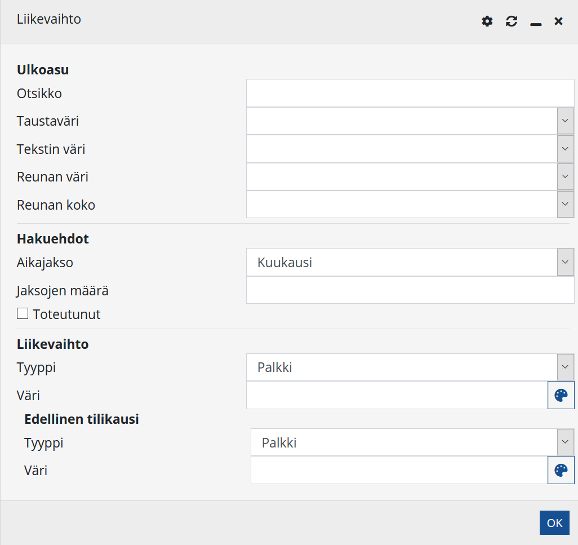Click the Edellinen tilikausi Väri color field
Image resolution: width=578 pixels, height=545 pixels.
[399, 470]
